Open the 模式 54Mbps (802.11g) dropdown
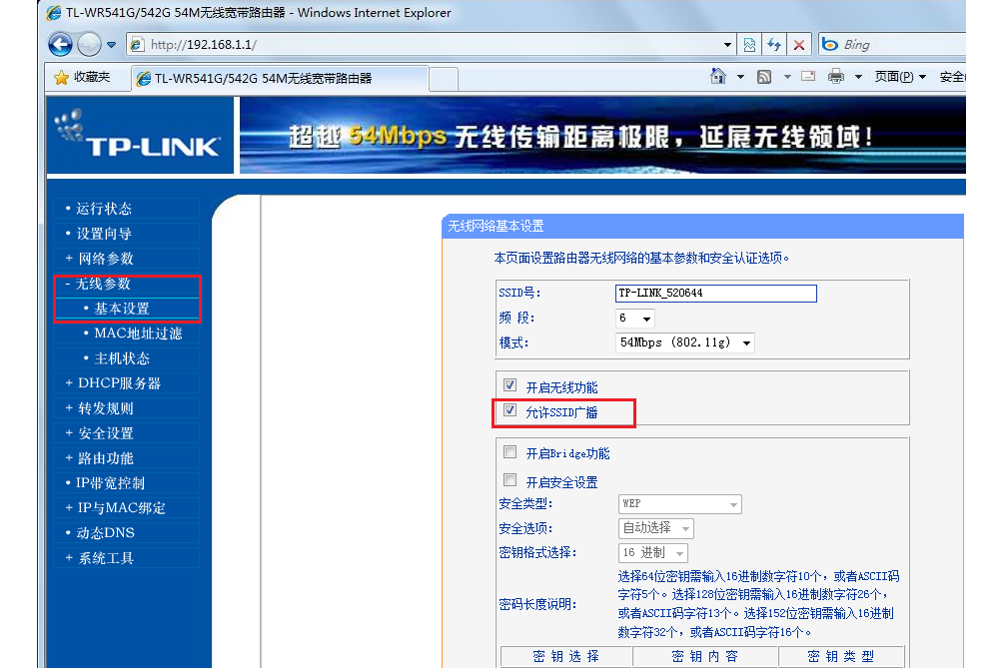The width and height of the screenshot is (1003, 668). click(x=684, y=342)
